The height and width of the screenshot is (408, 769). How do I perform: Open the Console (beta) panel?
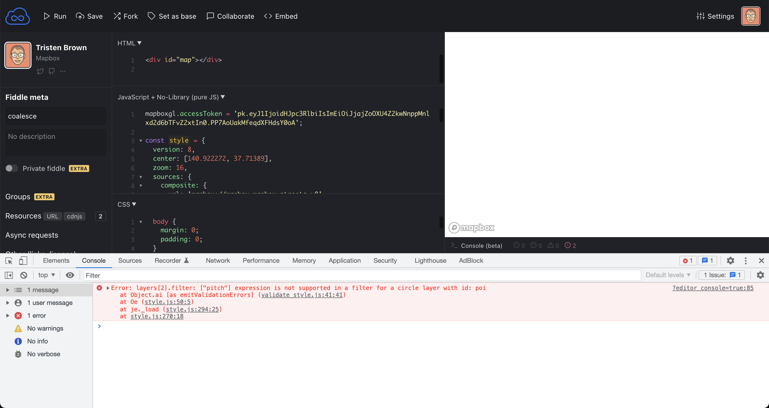click(x=477, y=245)
